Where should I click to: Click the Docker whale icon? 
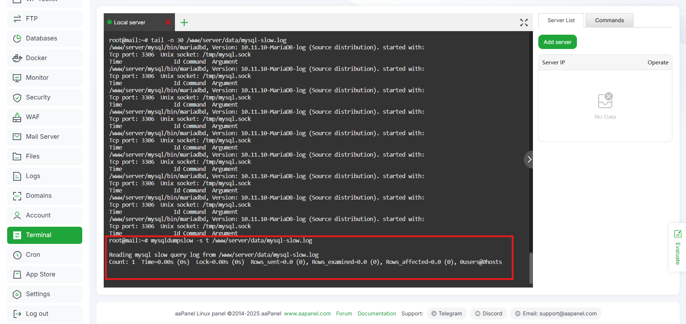(x=17, y=58)
